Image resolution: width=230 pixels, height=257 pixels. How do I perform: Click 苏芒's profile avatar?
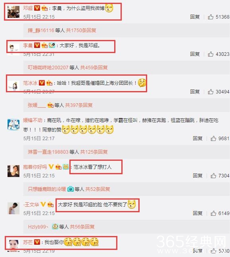[x=13, y=246]
